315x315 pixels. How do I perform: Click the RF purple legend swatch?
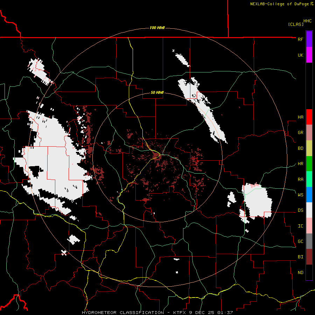click(309, 39)
